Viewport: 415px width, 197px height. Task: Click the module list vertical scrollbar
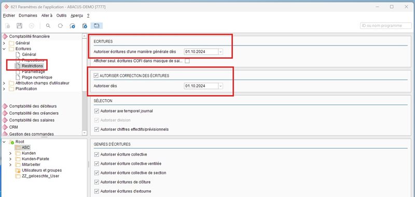[x=85, y=84]
